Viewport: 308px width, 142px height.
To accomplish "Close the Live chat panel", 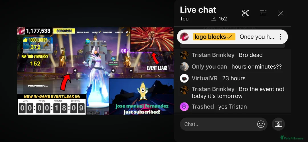I will coord(281,13).
